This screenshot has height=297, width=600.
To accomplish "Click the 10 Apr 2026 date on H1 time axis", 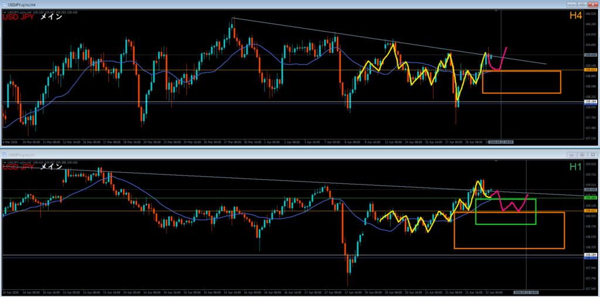I will pyautogui.click(x=11, y=292).
